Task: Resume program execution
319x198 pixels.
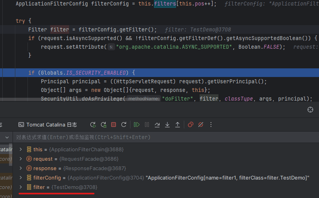Action: [x=136, y=125]
